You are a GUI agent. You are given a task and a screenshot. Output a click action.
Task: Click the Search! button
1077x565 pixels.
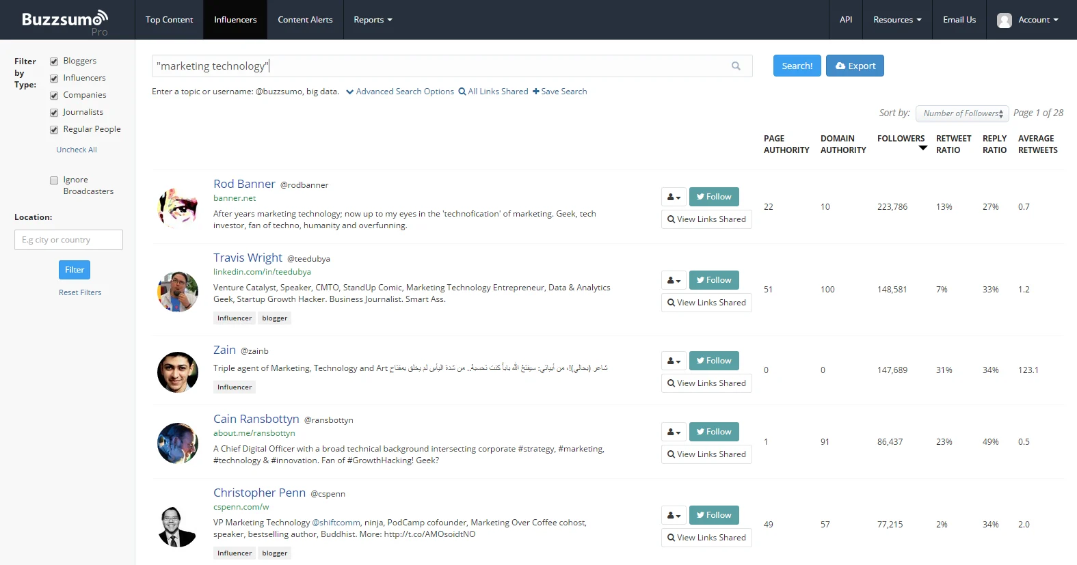tap(797, 66)
